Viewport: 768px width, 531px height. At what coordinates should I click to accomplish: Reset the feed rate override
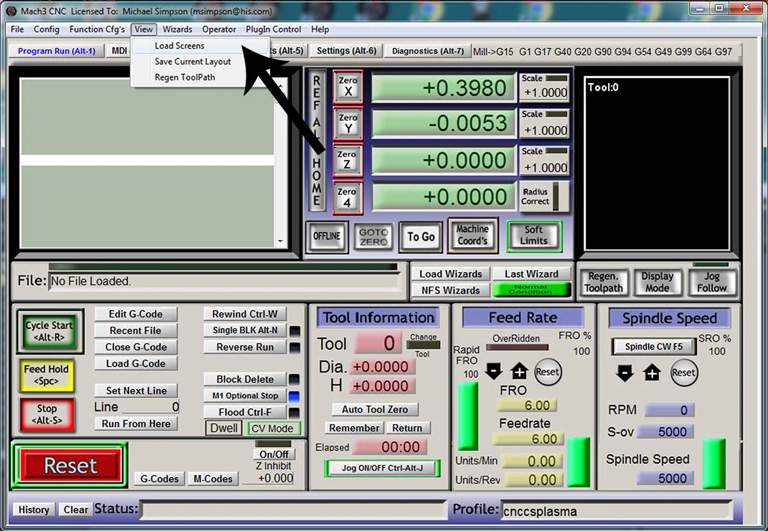tap(547, 372)
